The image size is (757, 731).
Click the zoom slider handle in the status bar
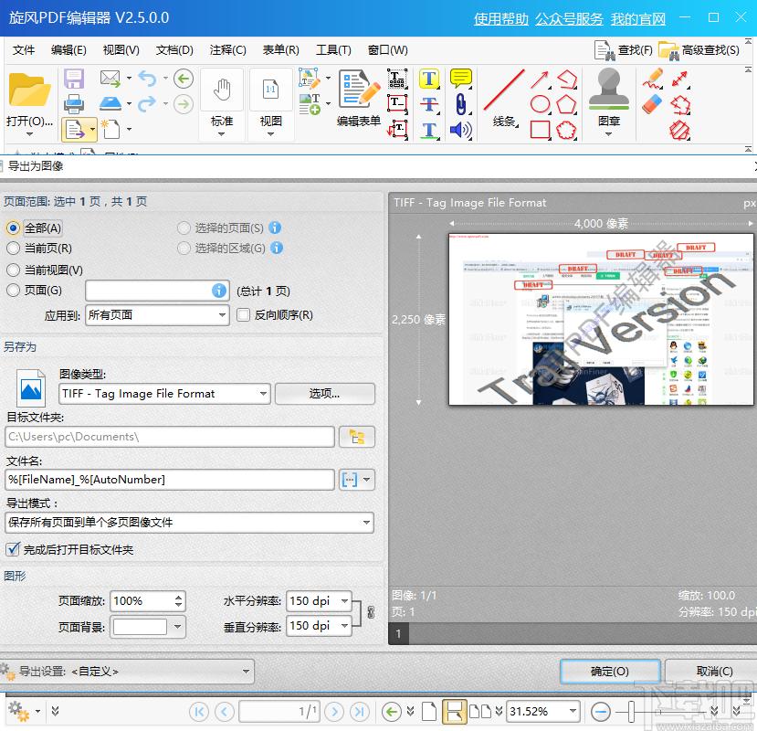630,711
